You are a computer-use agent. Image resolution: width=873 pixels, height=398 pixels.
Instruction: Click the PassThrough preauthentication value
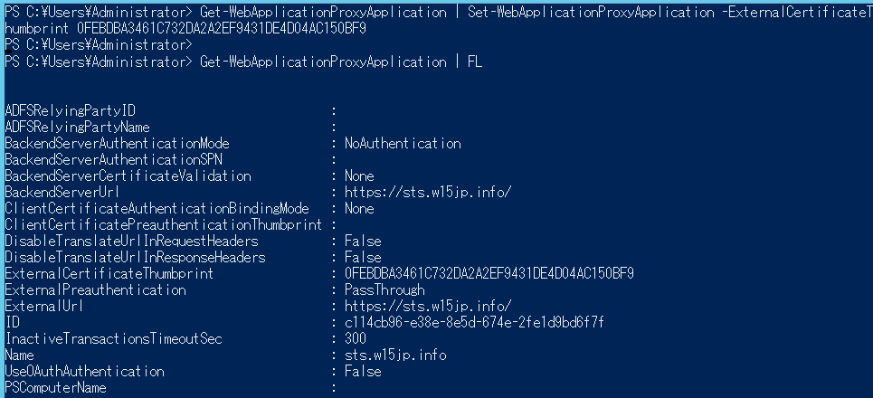(384, 290)
